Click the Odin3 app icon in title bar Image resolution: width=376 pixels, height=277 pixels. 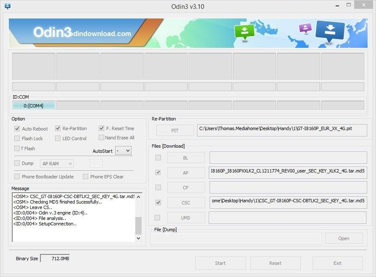tap(8, 6)
